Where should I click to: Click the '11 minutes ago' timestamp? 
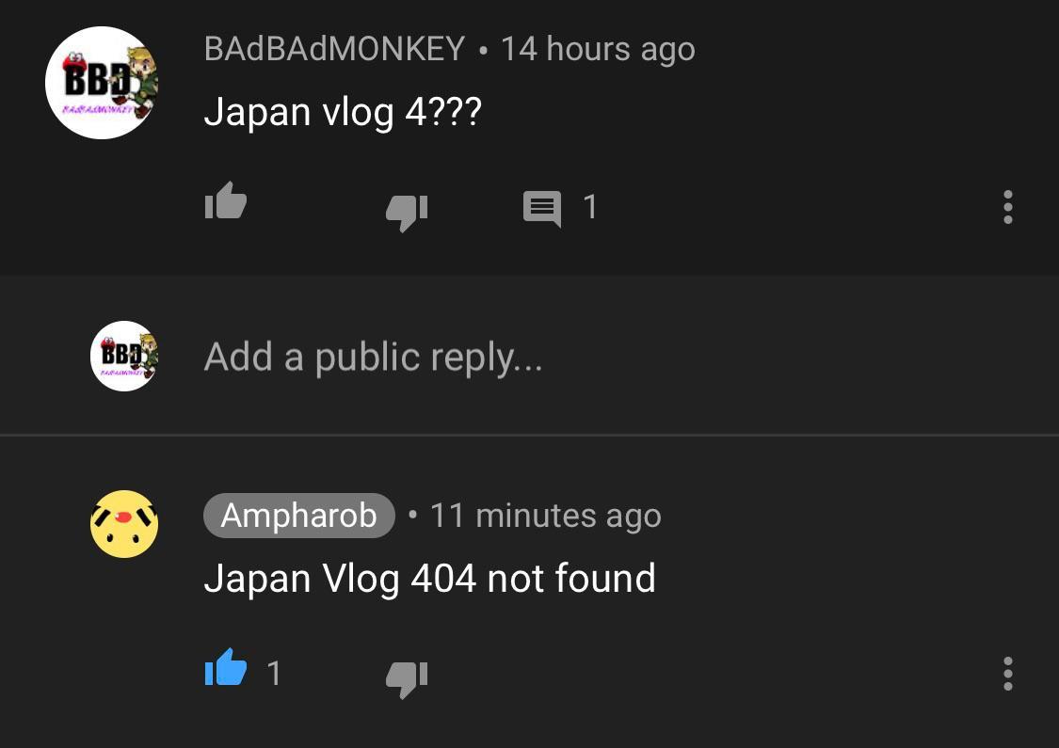point(546,517)
